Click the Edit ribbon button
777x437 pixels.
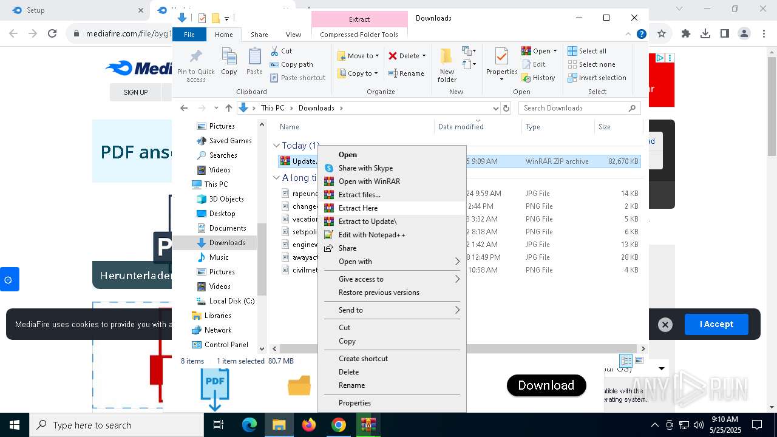tap(534, 64)
